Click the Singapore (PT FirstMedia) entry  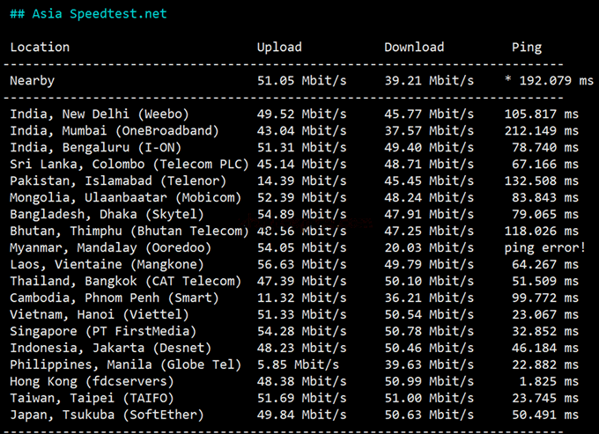point(103,332)
